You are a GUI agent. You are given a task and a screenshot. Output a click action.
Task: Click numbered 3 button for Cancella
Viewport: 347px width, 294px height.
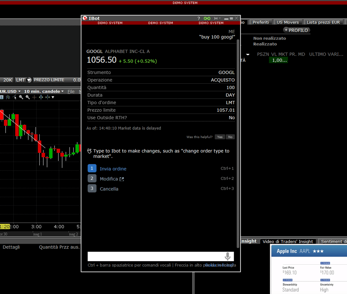92,188
